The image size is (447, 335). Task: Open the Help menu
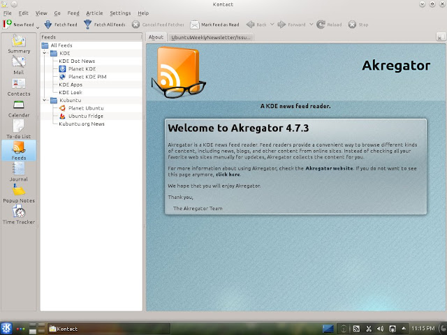(143, 13)
